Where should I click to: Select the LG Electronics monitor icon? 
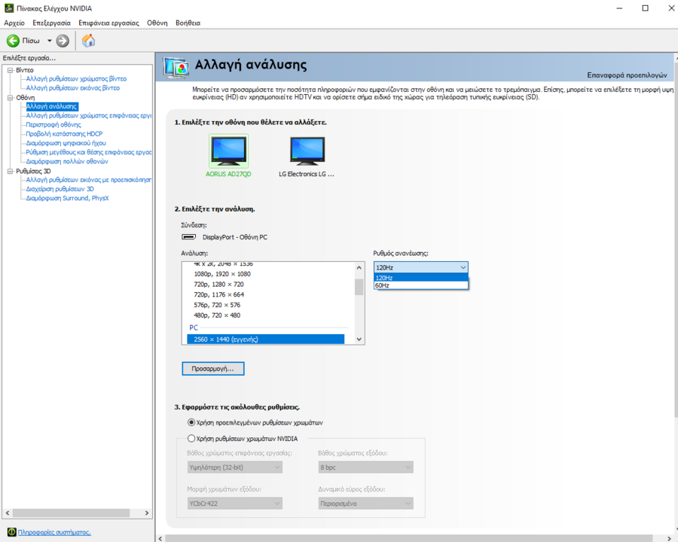coord(307,151)
